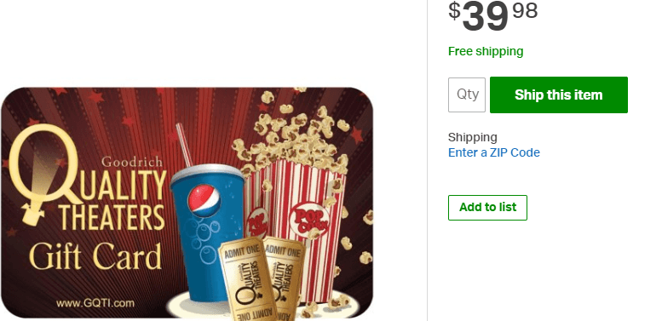Click the Goodrich word above Quality
This screenshot has width=662, height=321.
pos(132,162)
